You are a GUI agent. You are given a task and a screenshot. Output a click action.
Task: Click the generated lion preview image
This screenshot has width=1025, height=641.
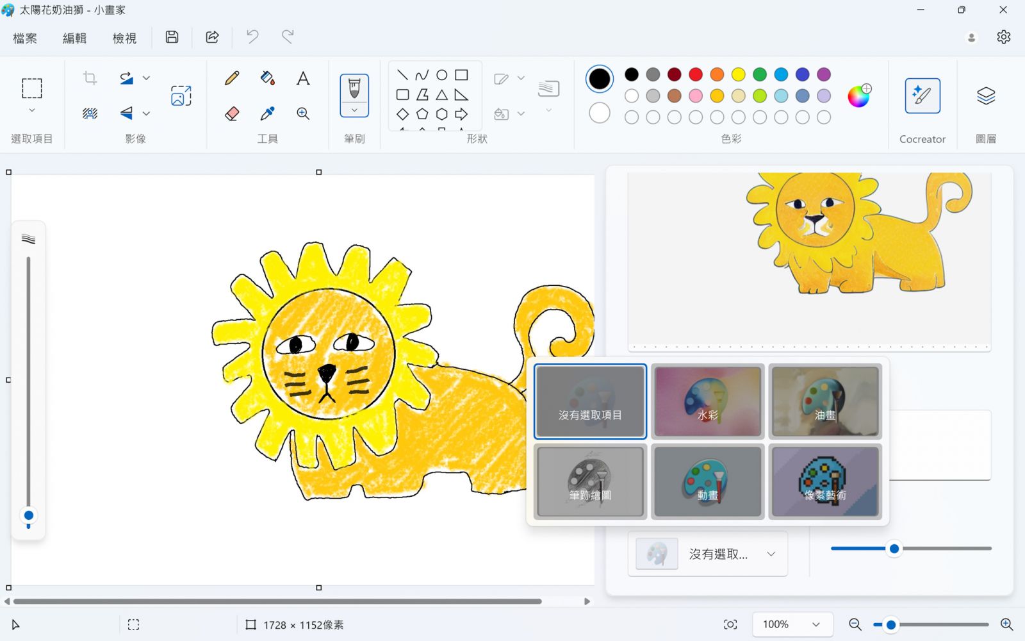[x=809, y=261]
